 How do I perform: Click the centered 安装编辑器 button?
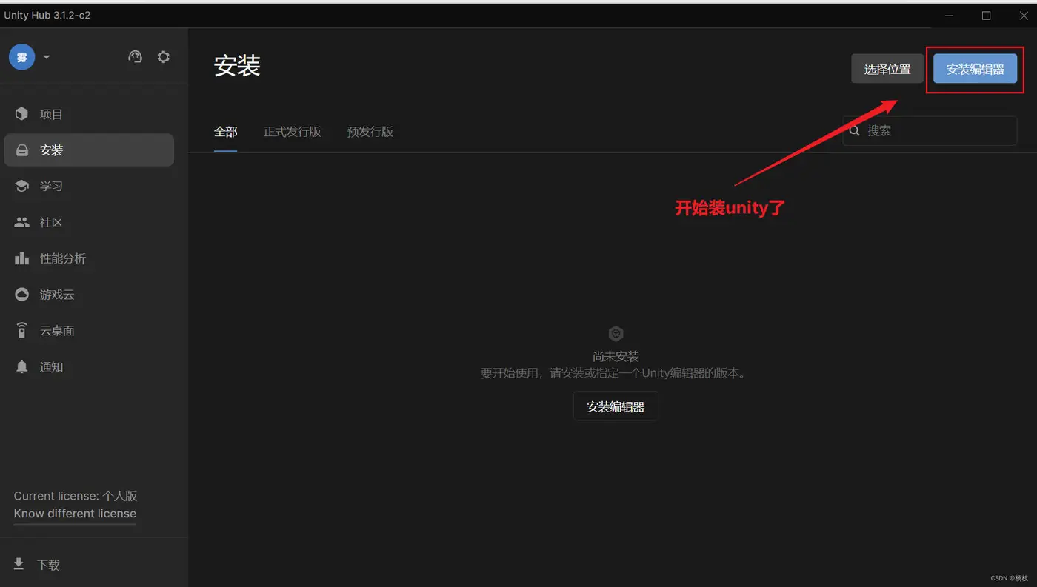(x=616, y=406)
